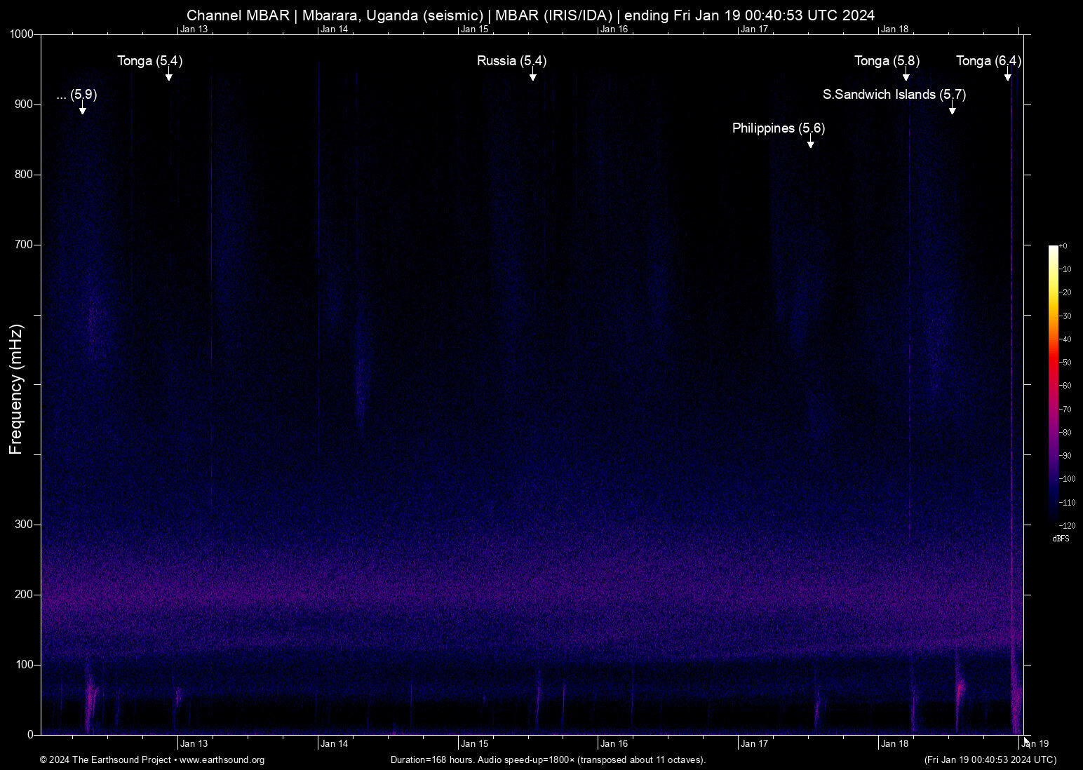Click the Jan 15 label on bottom axis
1083x770 pixels.
(x=474, y=744)
